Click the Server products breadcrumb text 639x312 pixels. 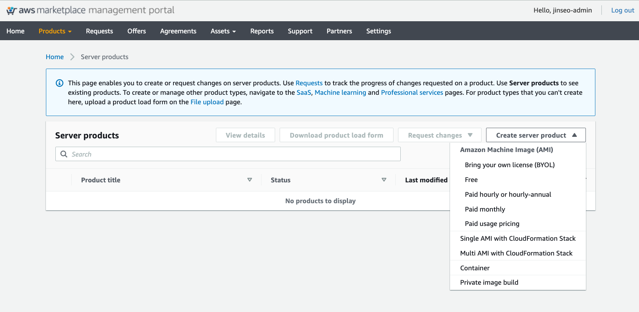[x=104, y=57]
